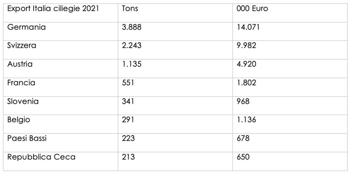Click the 'Paesi Bassi' row label
351x174 pixels.
(61, 143)
